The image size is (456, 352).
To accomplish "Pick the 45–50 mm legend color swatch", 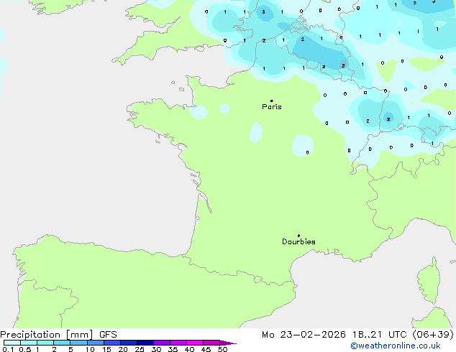I will click(x=211, y=343).
